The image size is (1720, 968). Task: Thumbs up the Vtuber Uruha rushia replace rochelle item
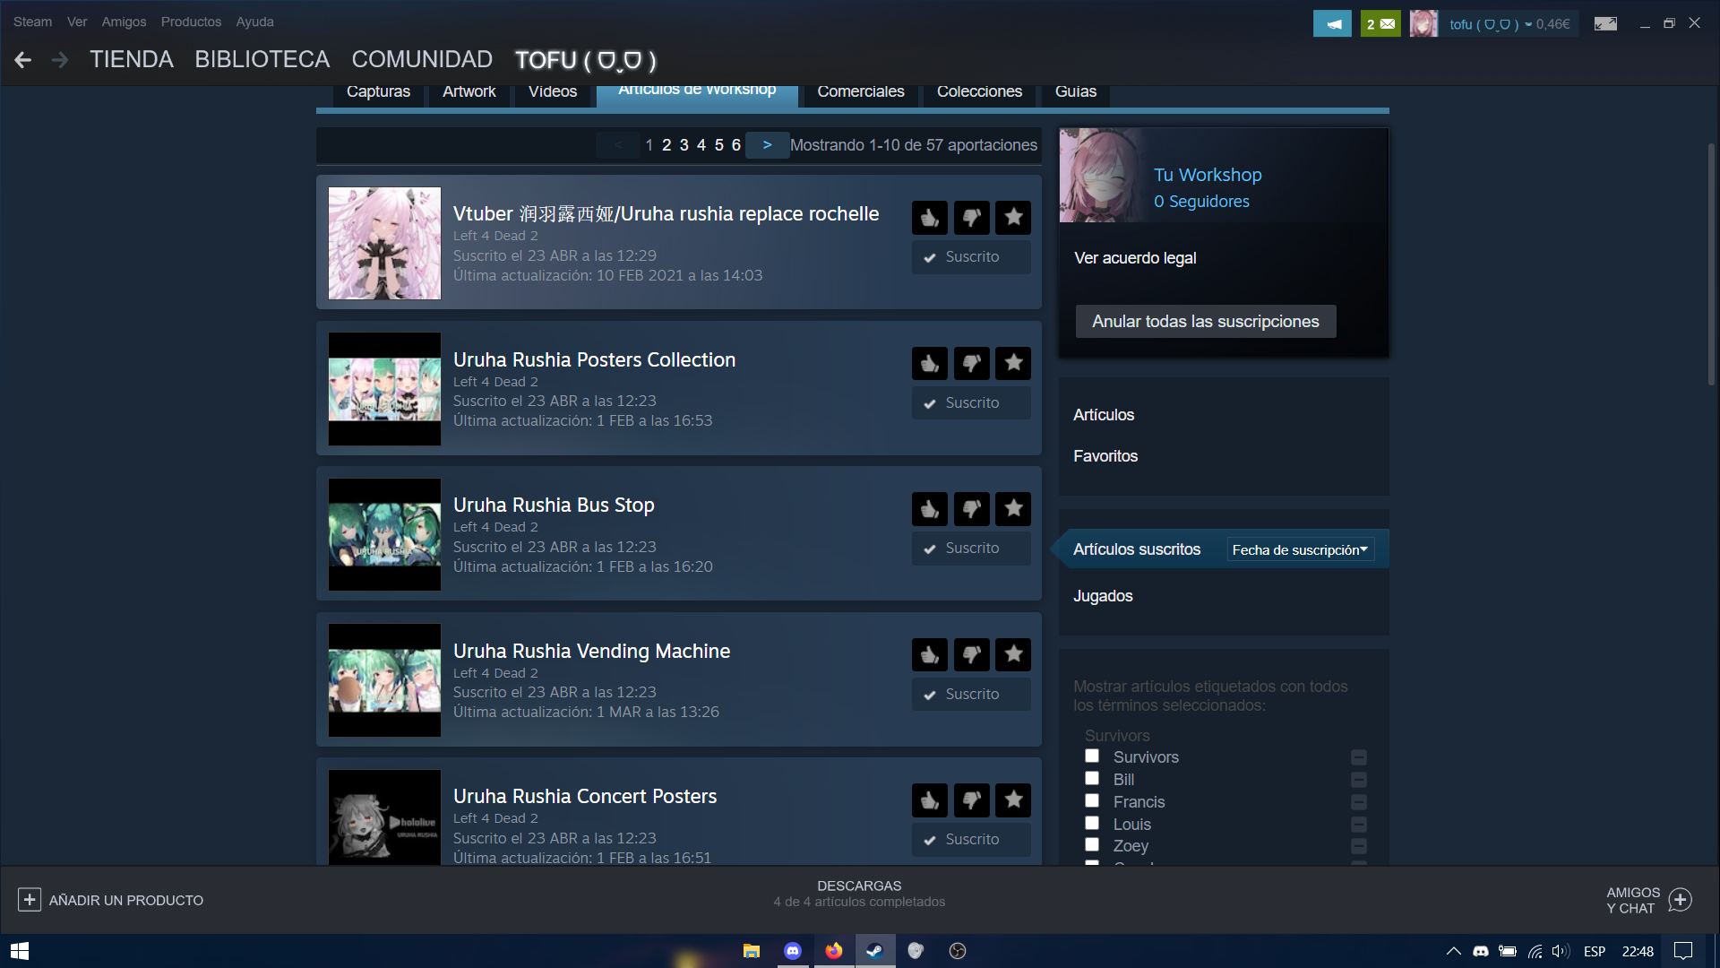click(x=930, y=218)
